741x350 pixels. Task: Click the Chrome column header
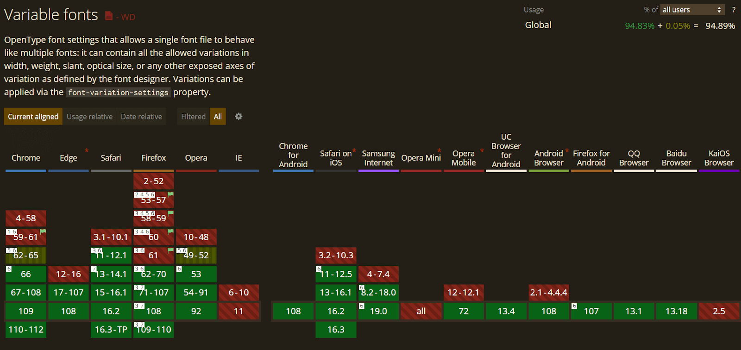(26, 158)
